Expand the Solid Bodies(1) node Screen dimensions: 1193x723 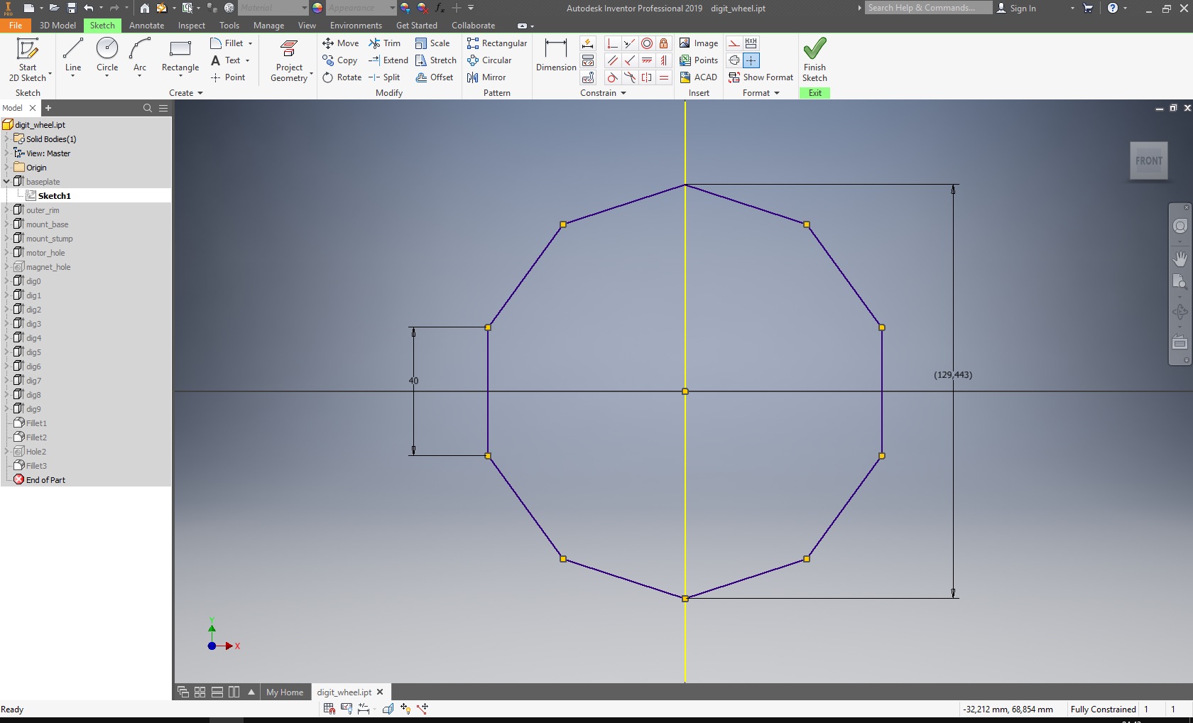[x=7, y=138]
